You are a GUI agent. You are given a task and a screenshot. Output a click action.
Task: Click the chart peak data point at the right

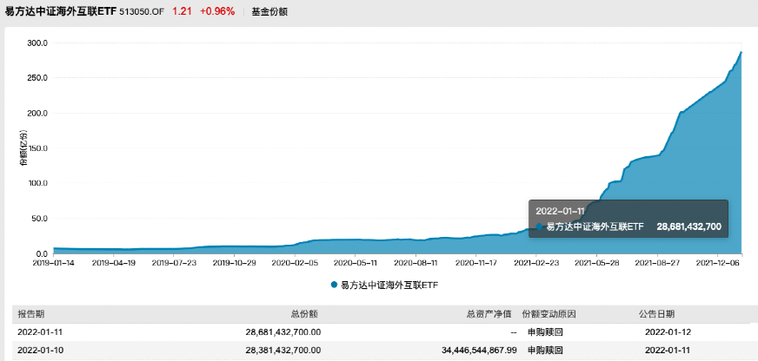(x=741, y=52)
